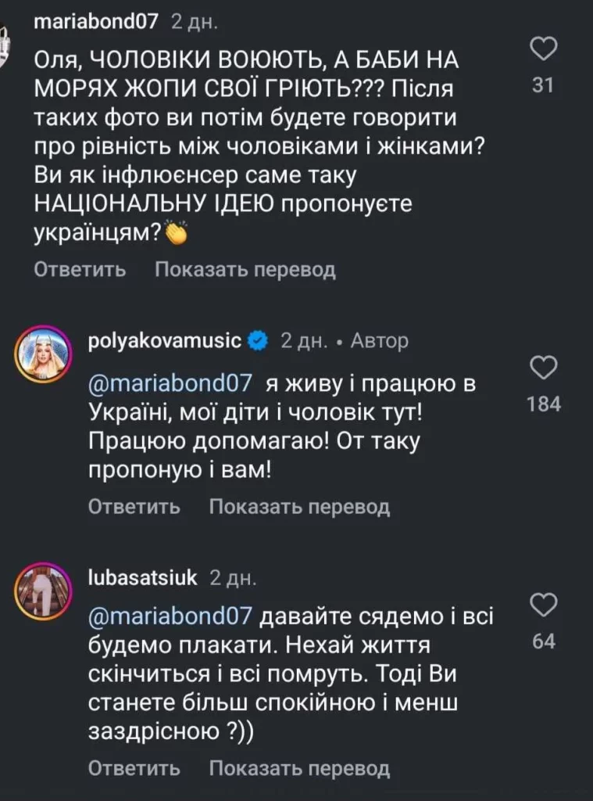Click the blue verified badge beside polyakovamusic
Screen dimensions: 593x801
pos(258,341)
